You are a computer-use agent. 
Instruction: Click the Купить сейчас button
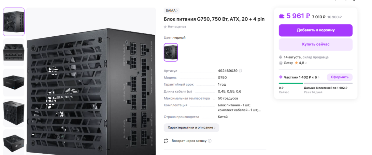(x=316, y=45)
